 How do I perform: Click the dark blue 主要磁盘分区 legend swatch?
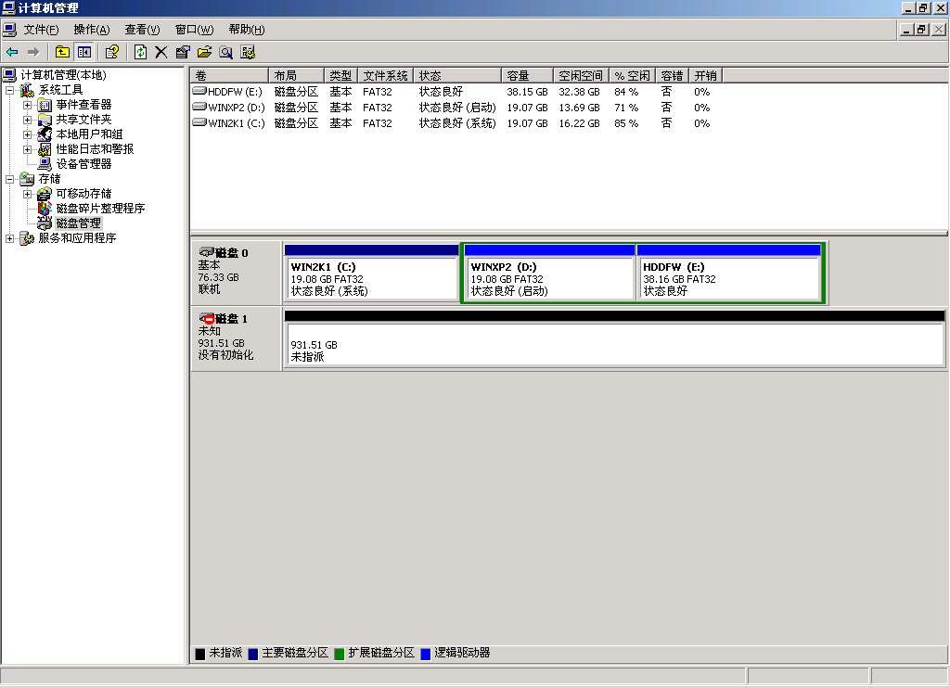pos(252,654)
